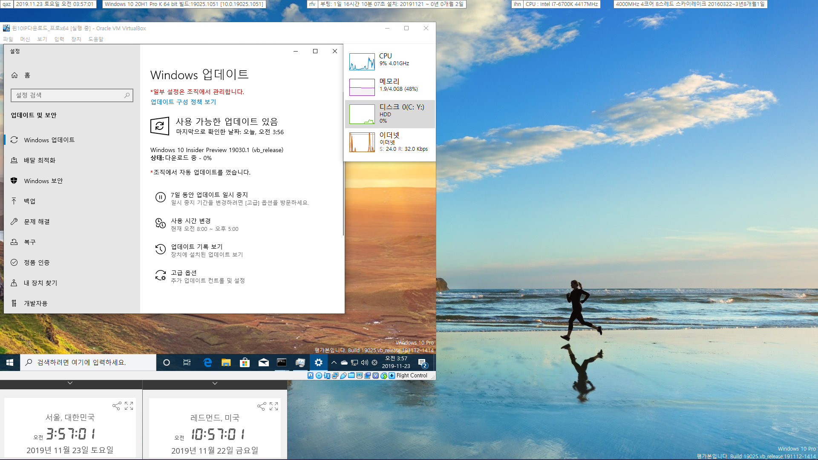Click the gear-sync icon beside 고급 옵션
Viewport: 818px width, 460px height.
tap(160, 275)
